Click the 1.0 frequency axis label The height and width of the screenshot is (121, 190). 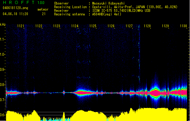tap(2, 54)
